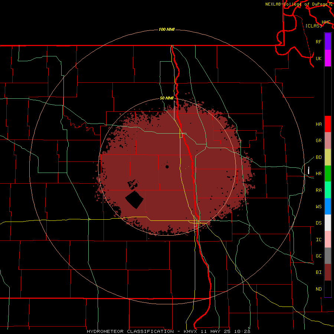Click the HA red legend color
This screenshot has width=334, height=334.
[x=328, y=124]
